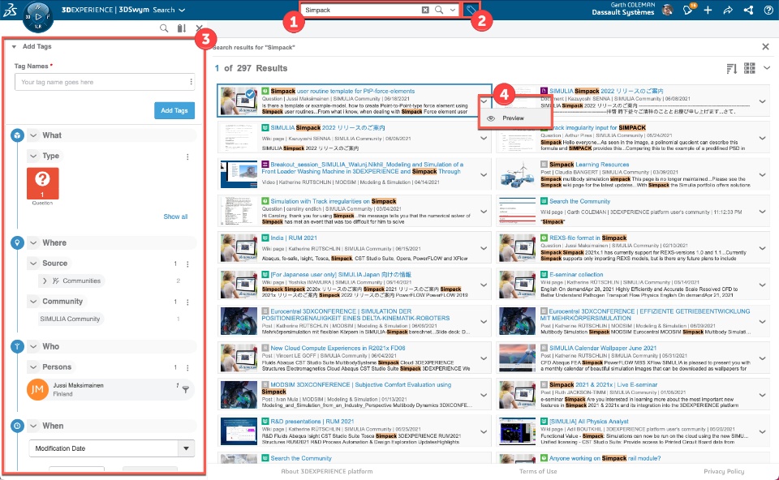779x480 pixels.
Task: Collapse the Add Tags section
Action: coord(14,47)
